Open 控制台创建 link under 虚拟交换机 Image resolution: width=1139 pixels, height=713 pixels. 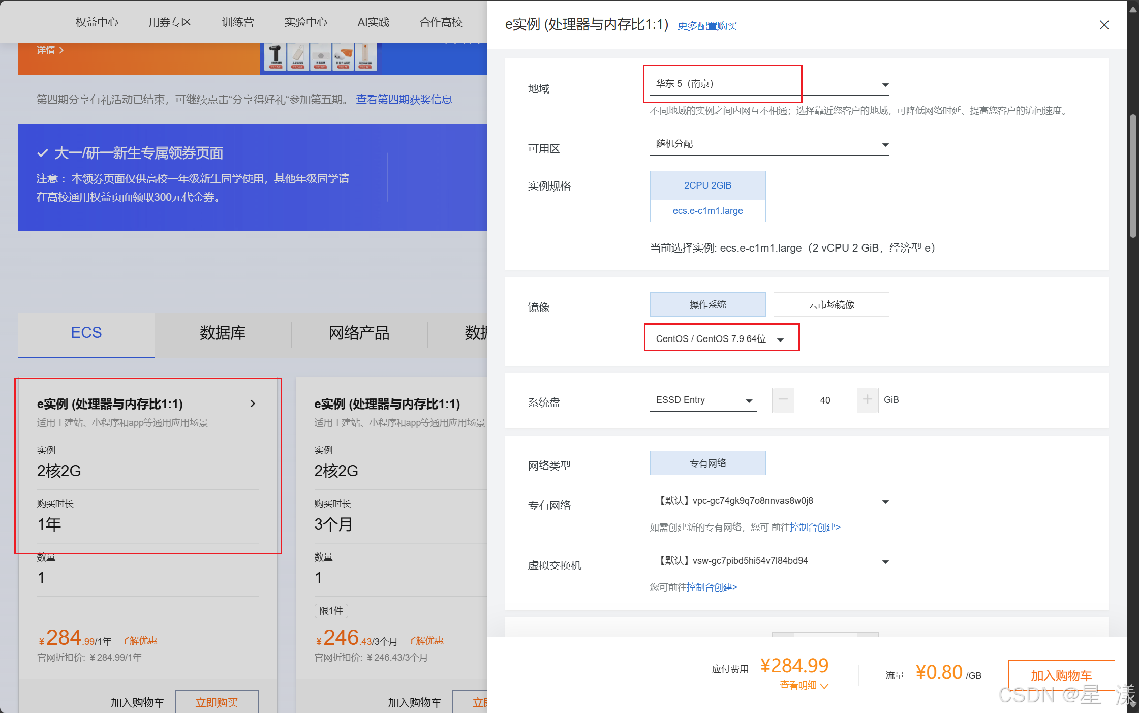[x=712, y=587]
